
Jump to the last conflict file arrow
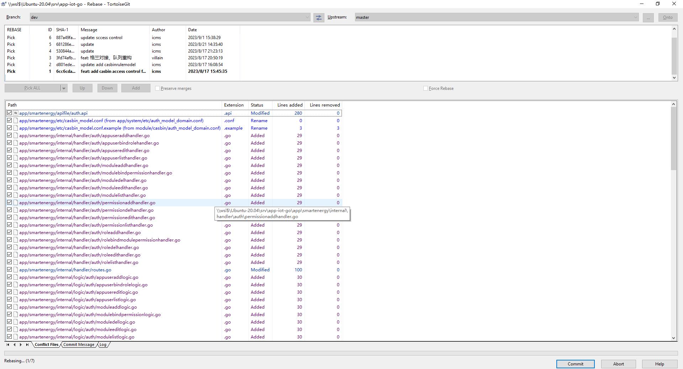pyautogui.click(x=27, y=344)
